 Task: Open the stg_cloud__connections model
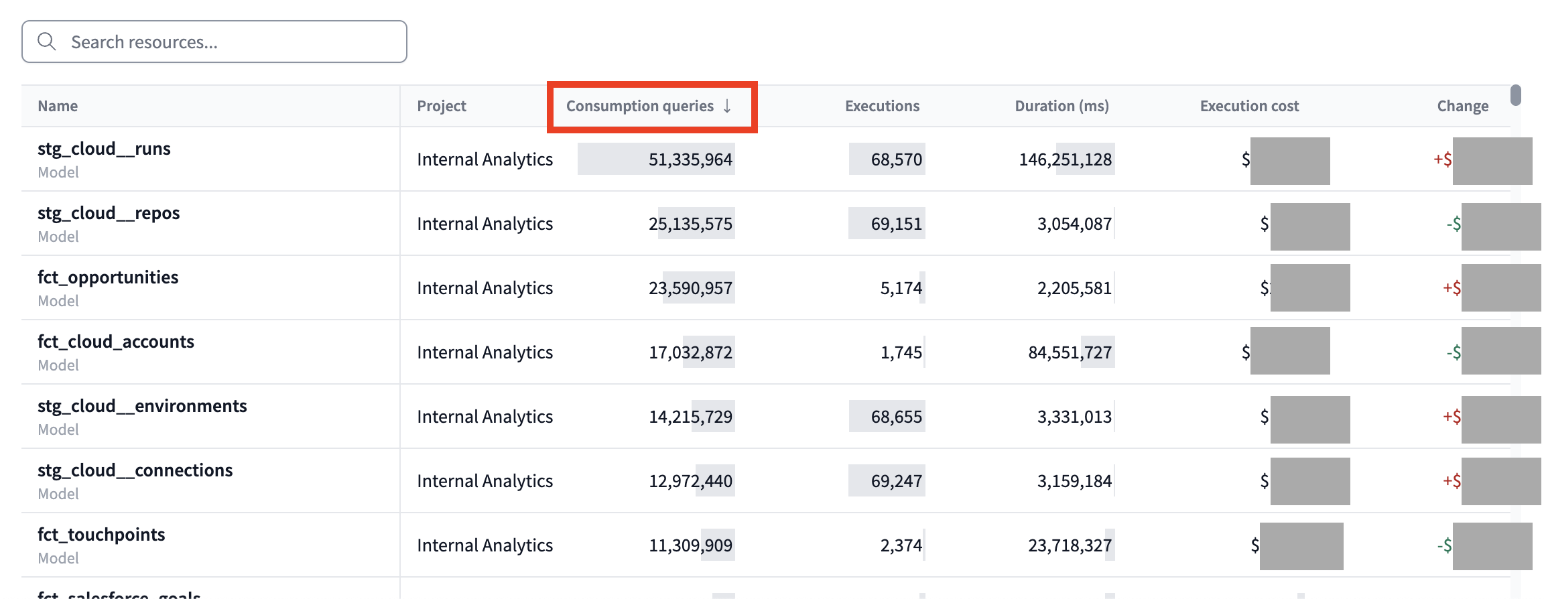(135, 470)
